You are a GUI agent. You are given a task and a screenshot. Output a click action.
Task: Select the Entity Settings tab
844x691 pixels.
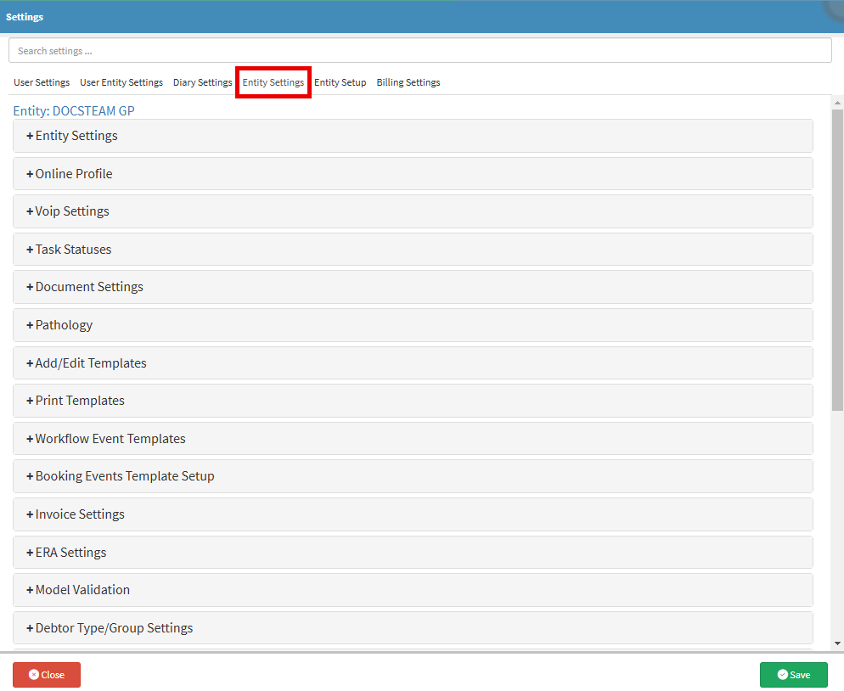(273, 82)
